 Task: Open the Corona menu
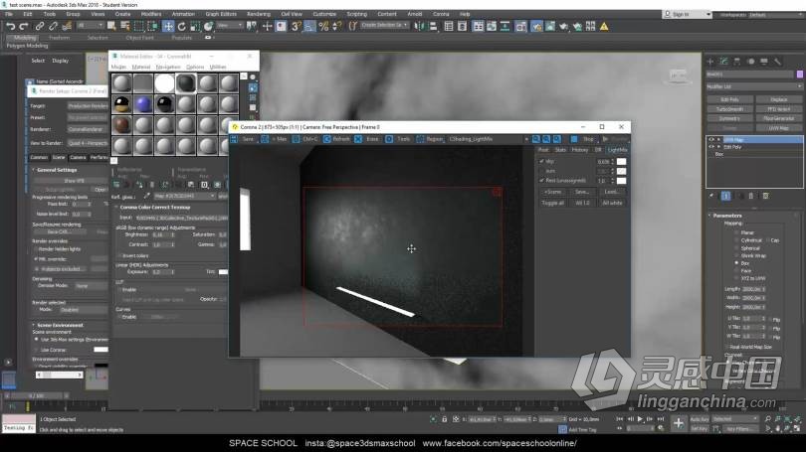pos(441,14)
